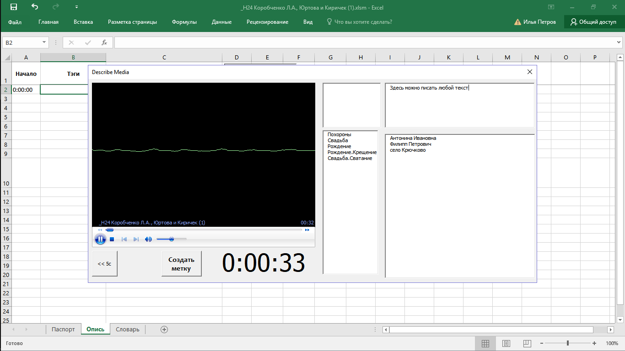Image resolution: width=625 pixels, height=351 pixels.
Task: Open the Вставка ribbon tab
Action: click(x=83, y=22)
